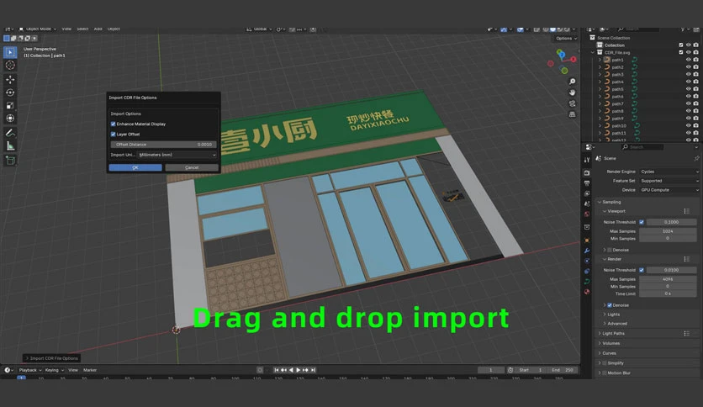Open Import Unit Millimeters dropdown
This screenshot has width=703, height=407.
pos(177,155)
